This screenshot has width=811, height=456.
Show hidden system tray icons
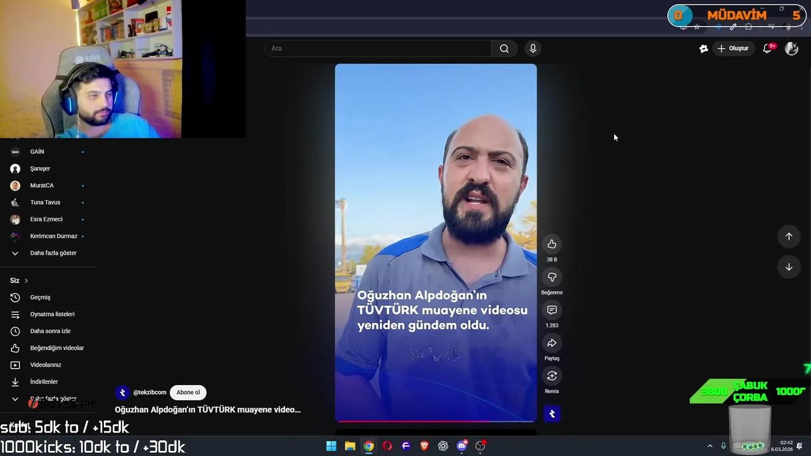tap(710, 446)
